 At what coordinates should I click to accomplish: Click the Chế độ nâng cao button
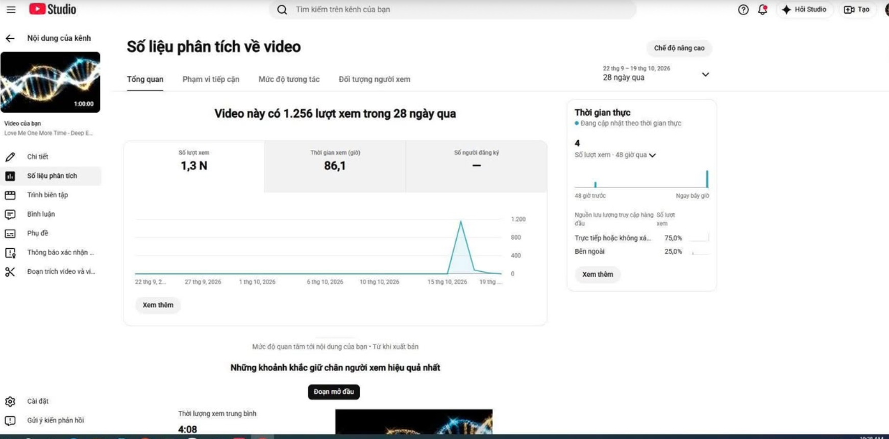tap(679, 48)
